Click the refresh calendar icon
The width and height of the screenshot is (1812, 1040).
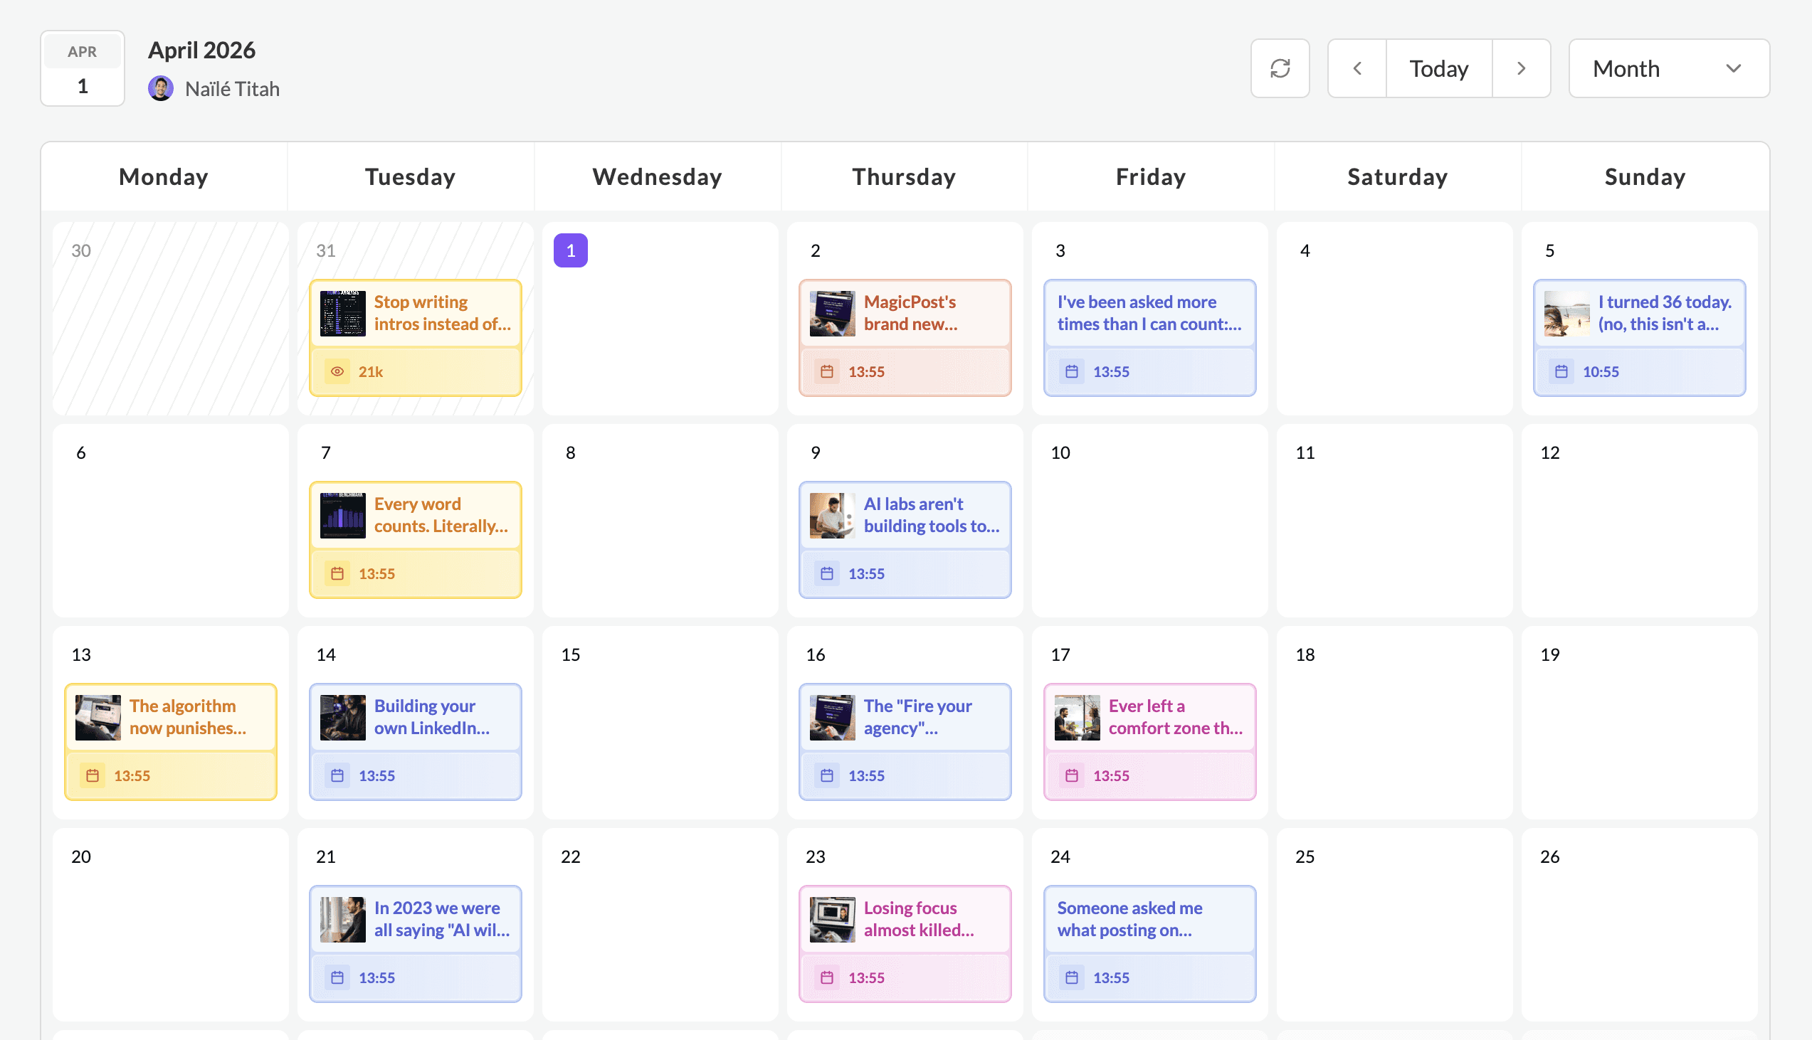[1280, 68]
